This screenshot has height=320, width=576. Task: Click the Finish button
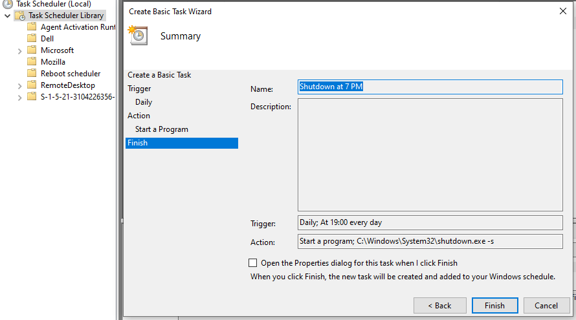point(495,305)
